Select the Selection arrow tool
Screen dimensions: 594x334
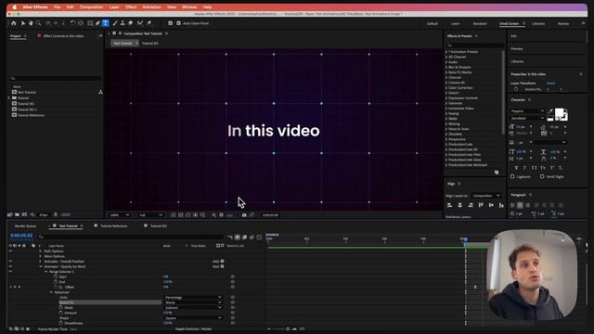tap(22, 23)
